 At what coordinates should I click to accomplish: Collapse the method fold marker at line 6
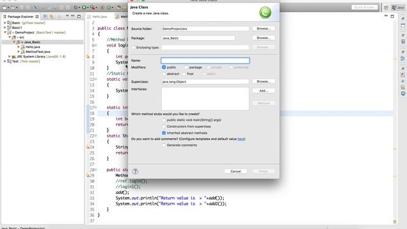(95, 45)
